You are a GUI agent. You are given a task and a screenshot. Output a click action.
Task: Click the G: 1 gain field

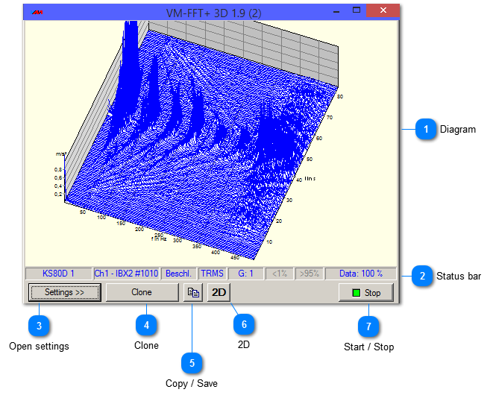point(245,274)
